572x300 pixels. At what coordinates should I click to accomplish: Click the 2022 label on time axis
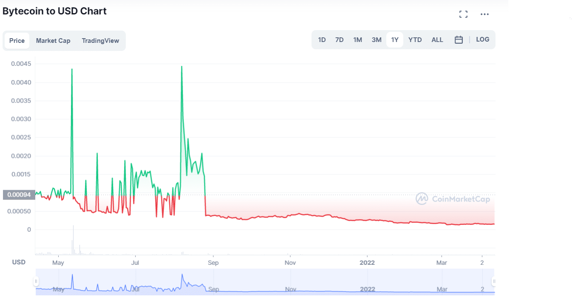pyautogui.click(x=367, y=263)
